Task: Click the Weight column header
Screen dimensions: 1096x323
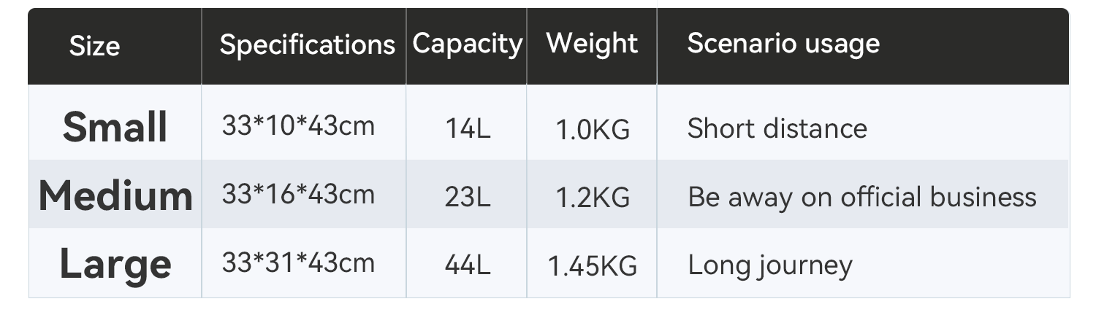Action: pos(592,43)
